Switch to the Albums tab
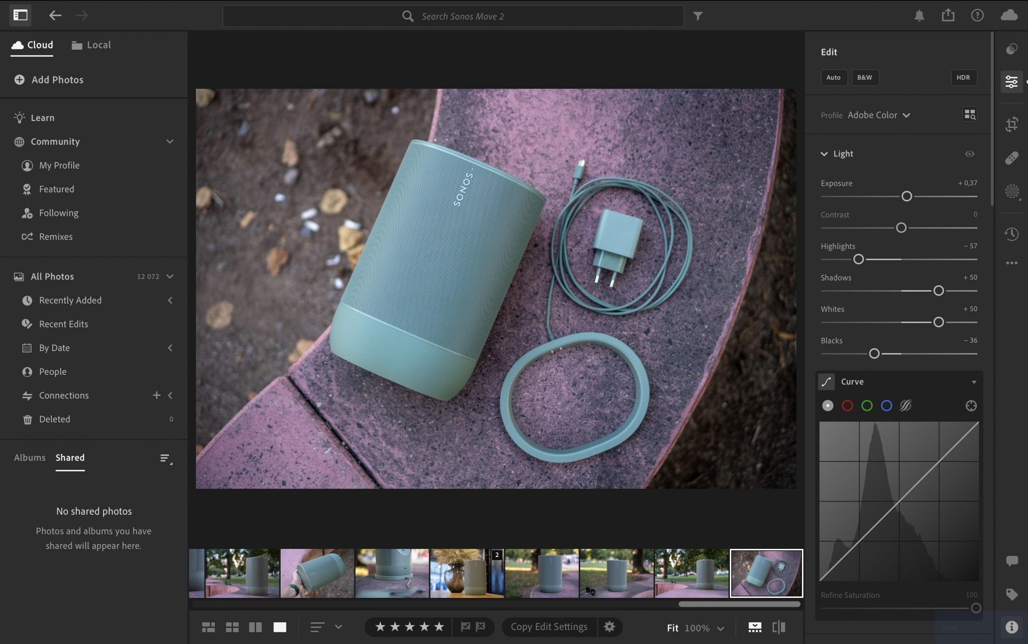 click(30, 457)
